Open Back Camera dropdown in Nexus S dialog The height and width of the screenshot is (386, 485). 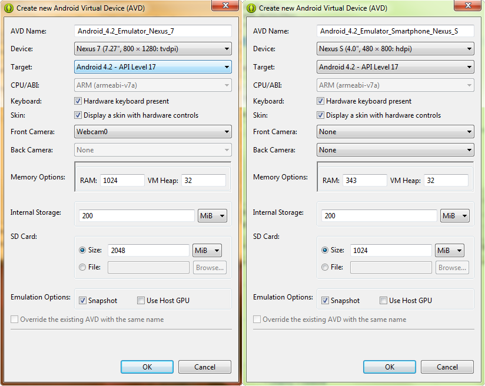tap(396, 150)
